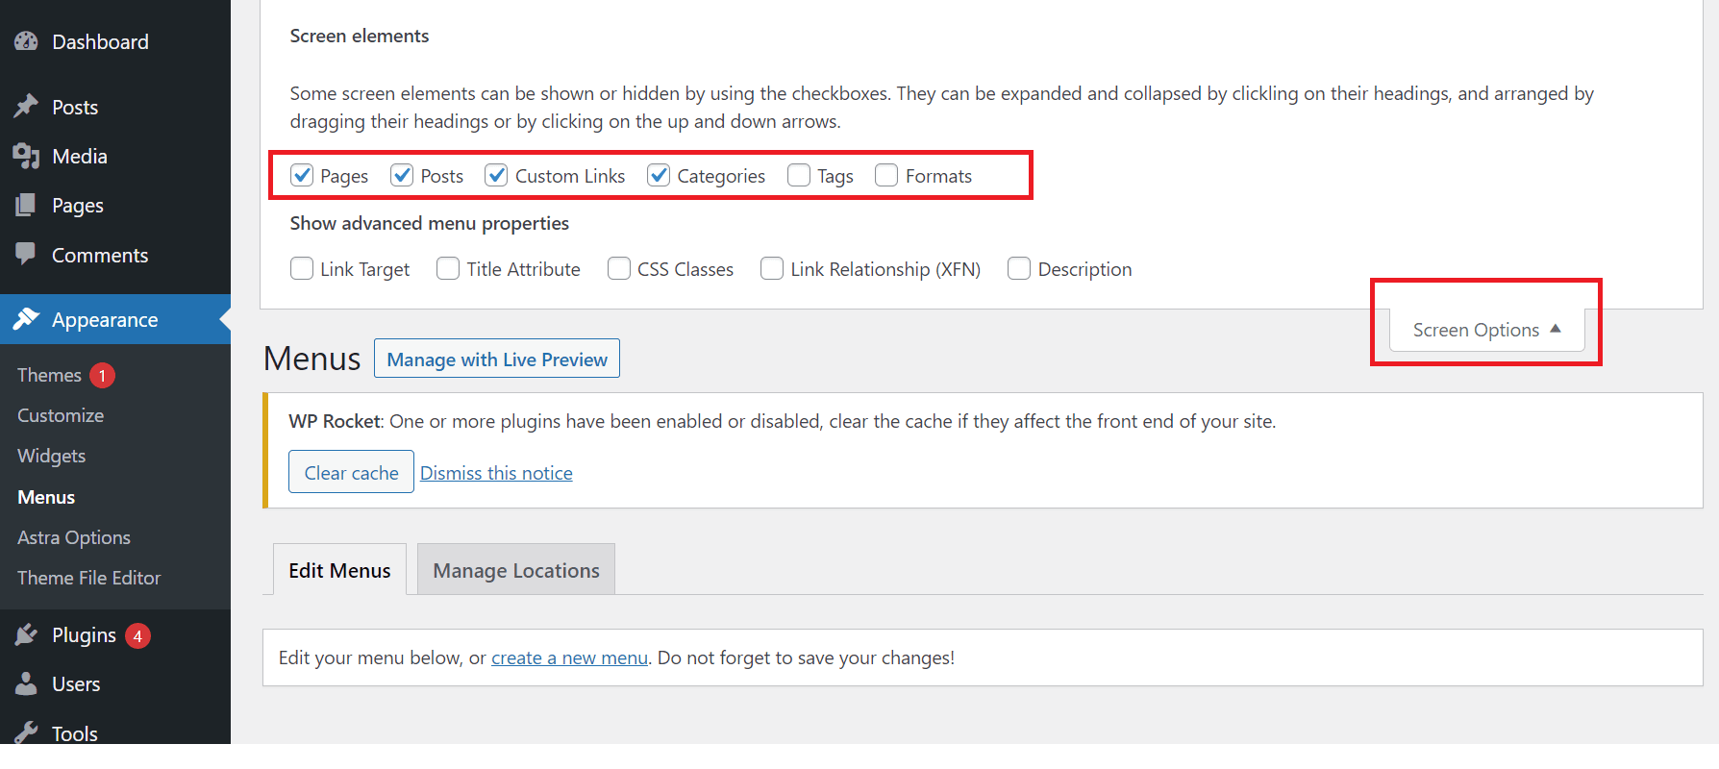
Task: Click Manage with Live Preview button
Action: (497, 359)
